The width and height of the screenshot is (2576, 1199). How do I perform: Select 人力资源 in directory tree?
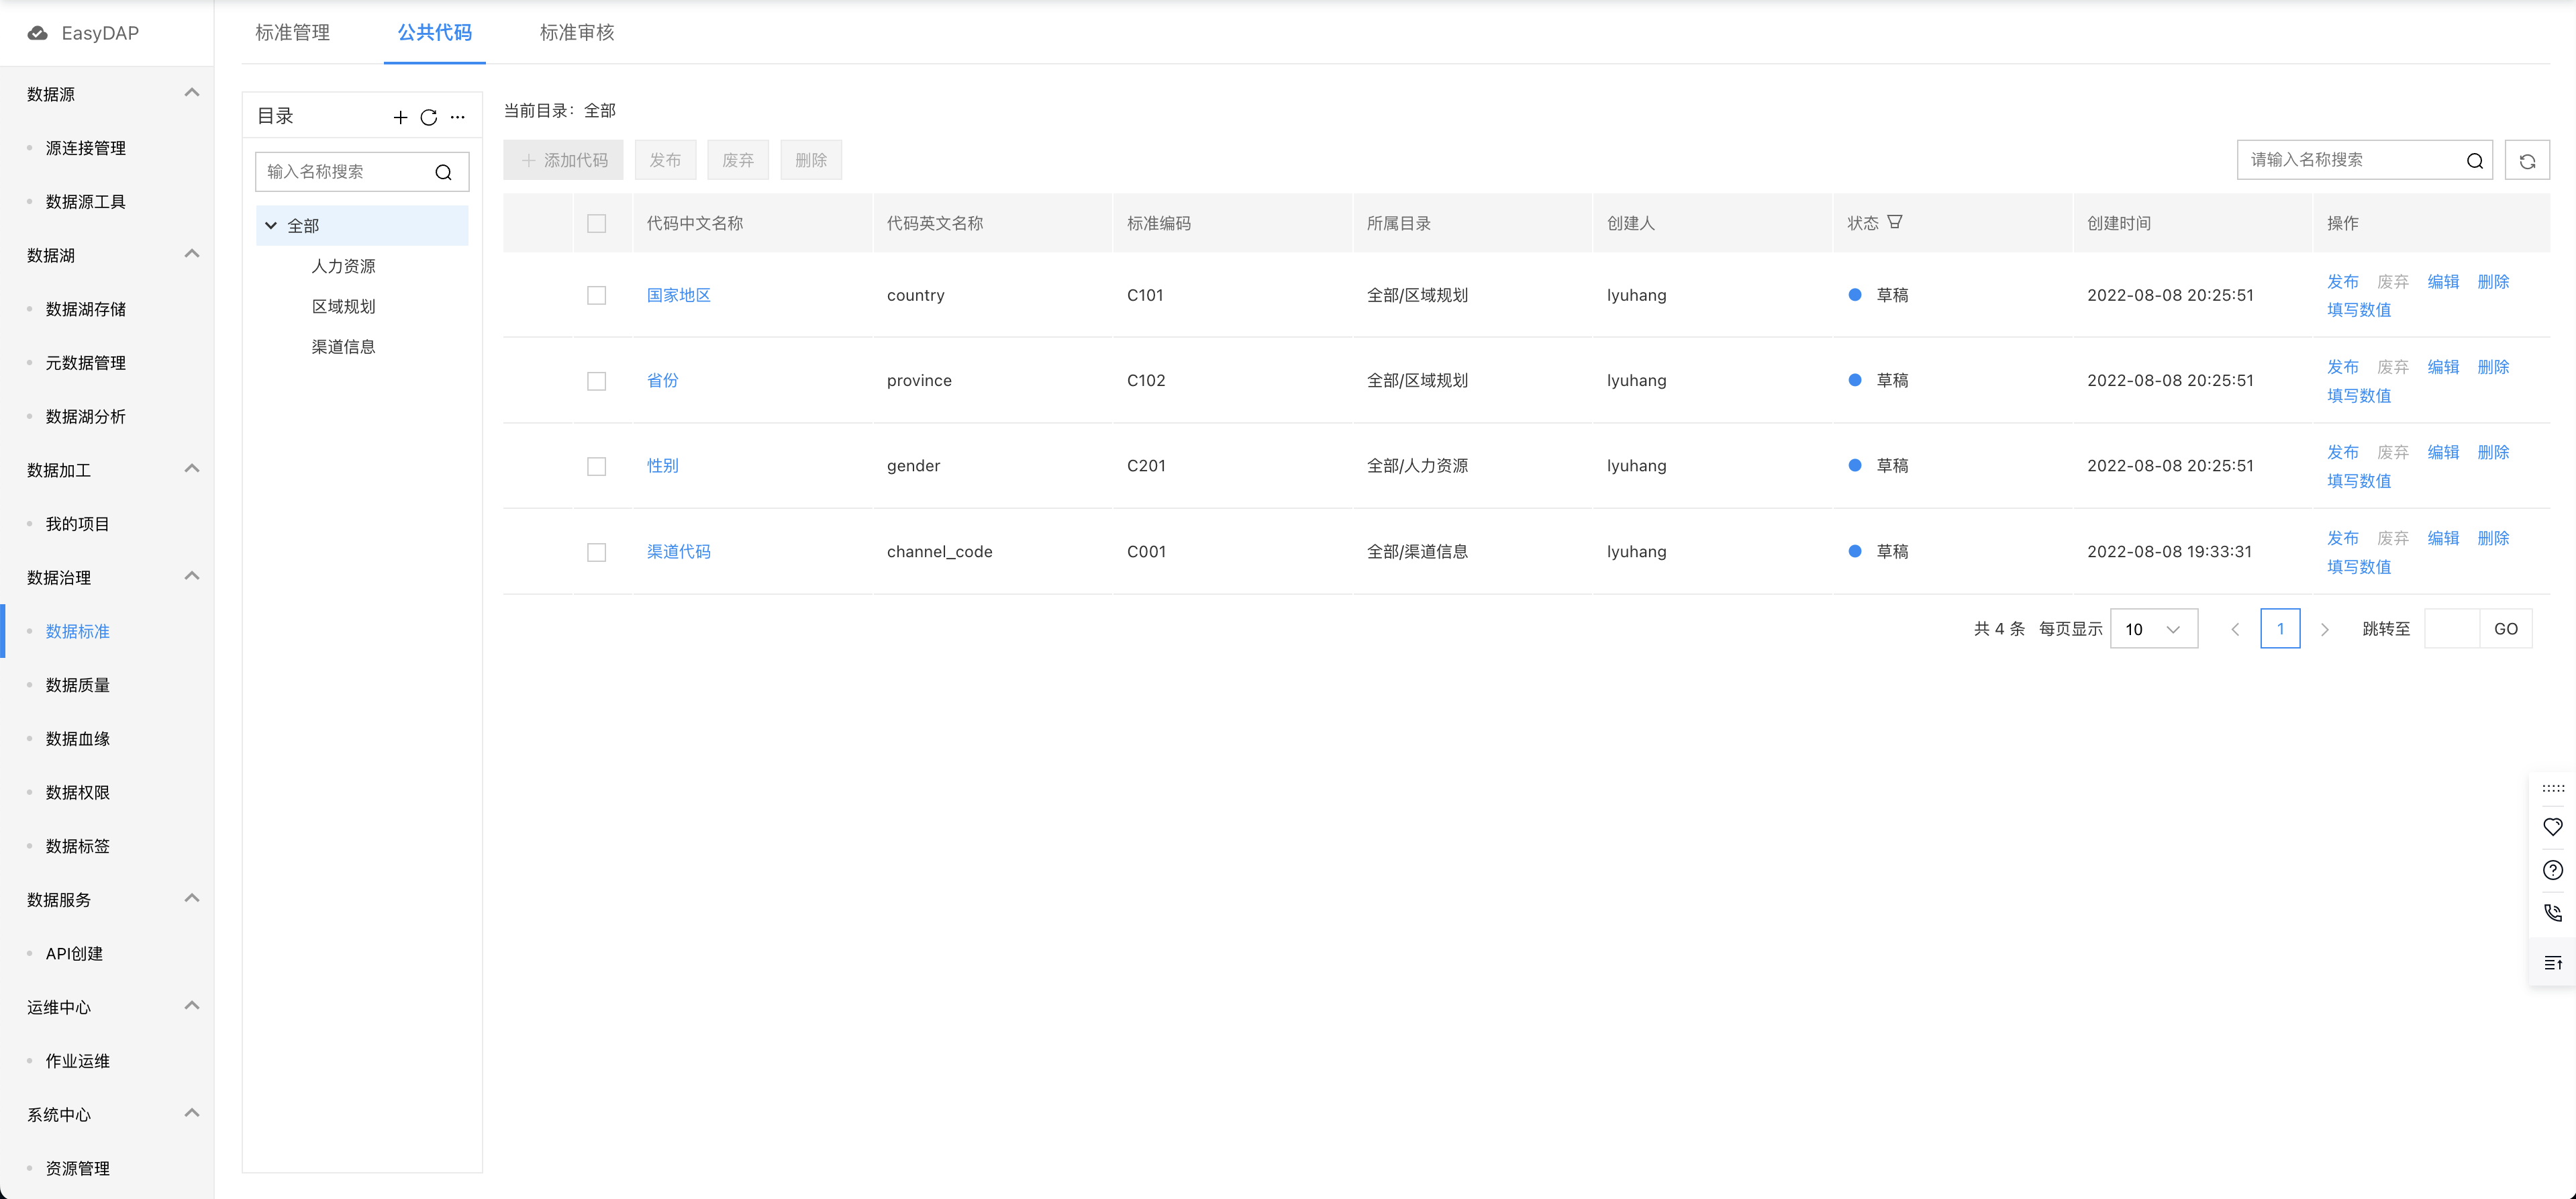coord(344,267)
